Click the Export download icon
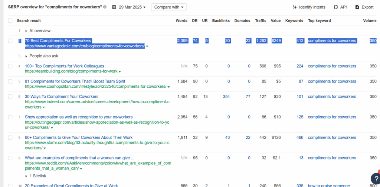This screenshot has width=380, height=187. [x=357, y=7]
